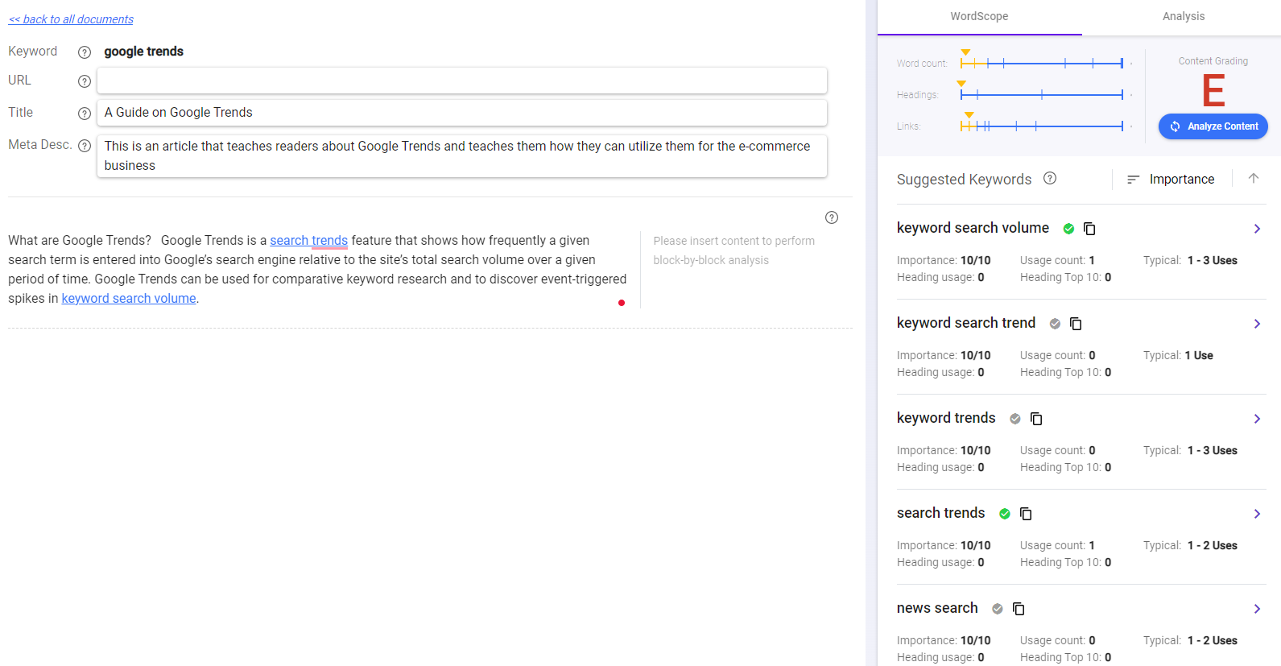Click 'Please insert content' block analysis area
Screen dimensions: 1281x666
click(x=733, y=250)
